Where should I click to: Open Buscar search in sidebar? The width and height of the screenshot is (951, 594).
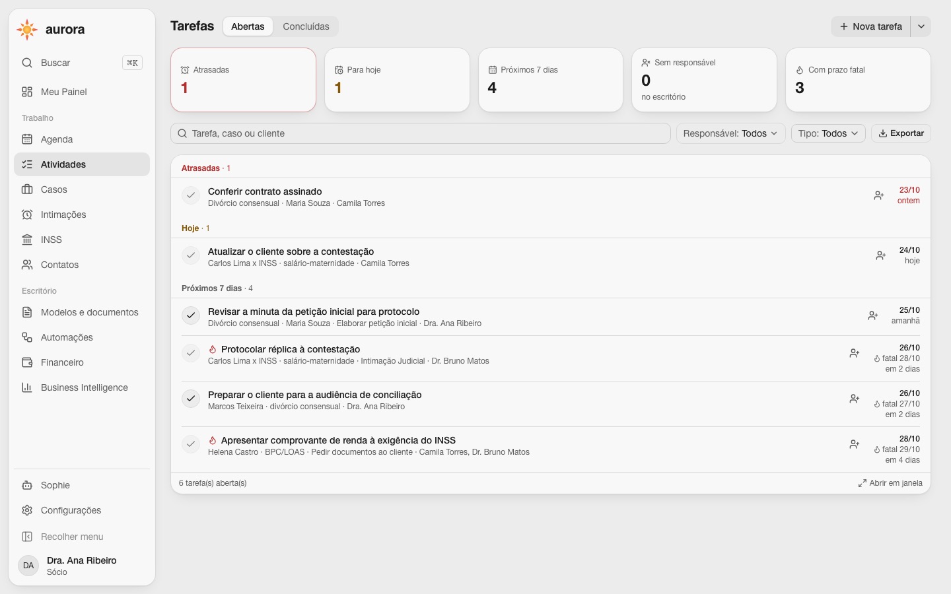point(82,63)
